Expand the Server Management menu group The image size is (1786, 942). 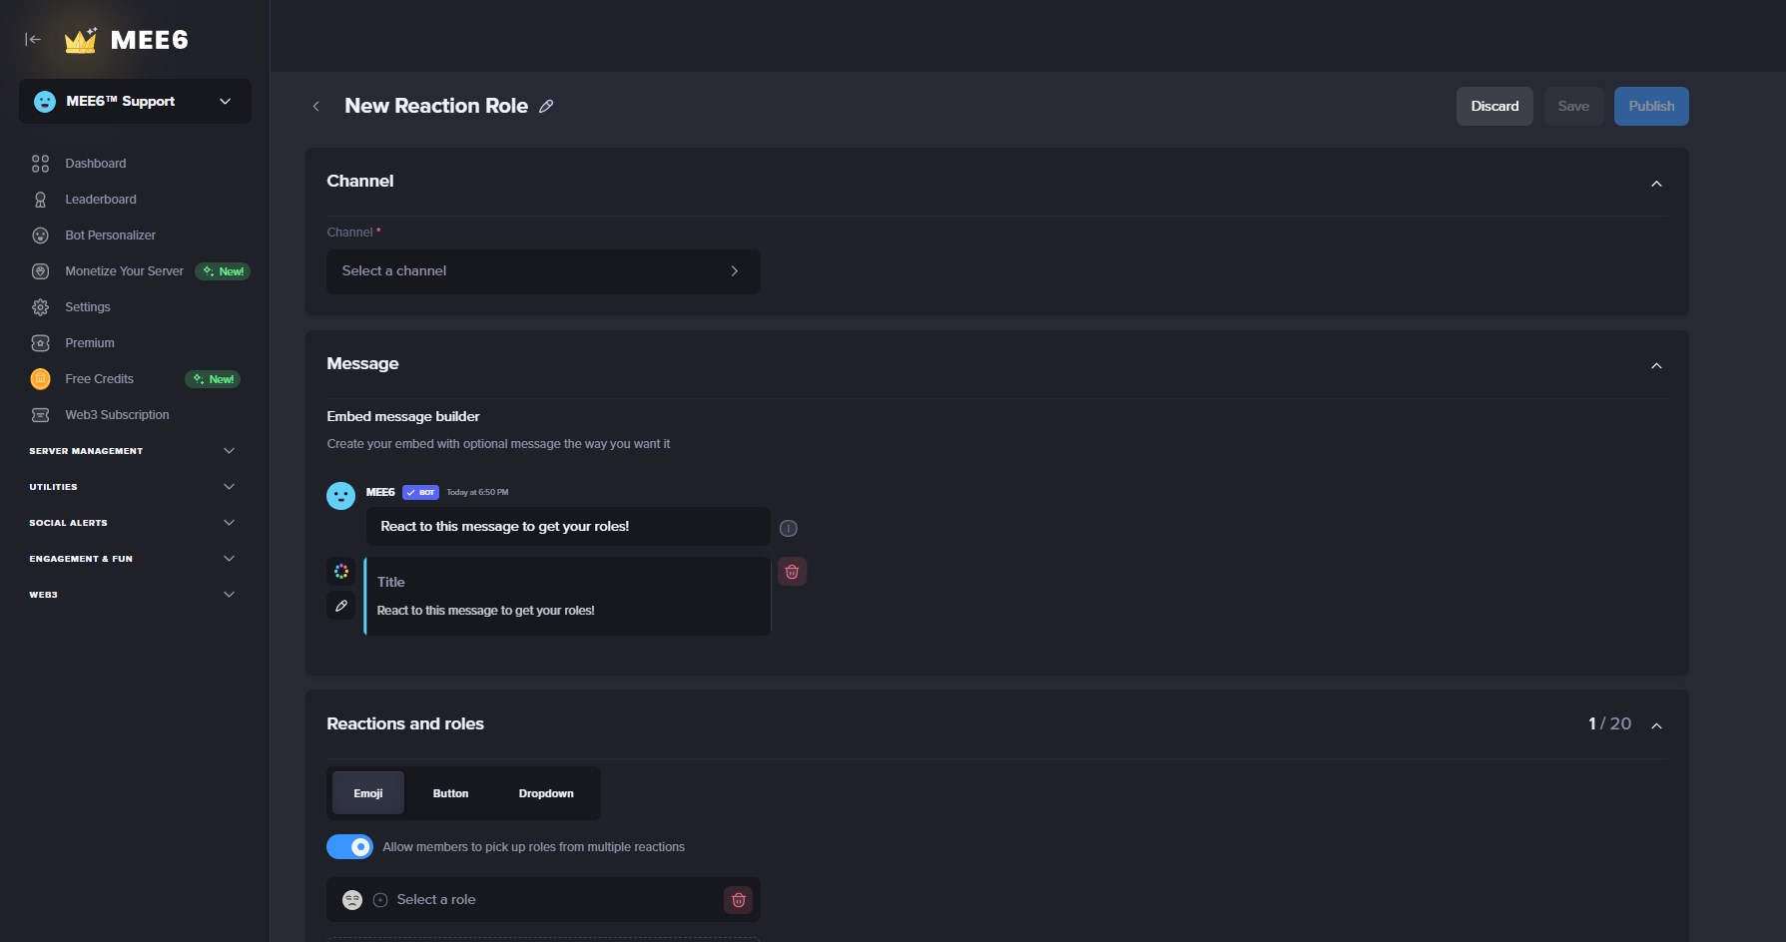click(132, 451)
